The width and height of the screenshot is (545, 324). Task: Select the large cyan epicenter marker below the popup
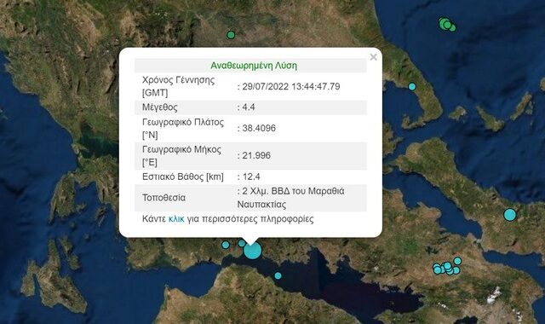(x=252, y=251)
